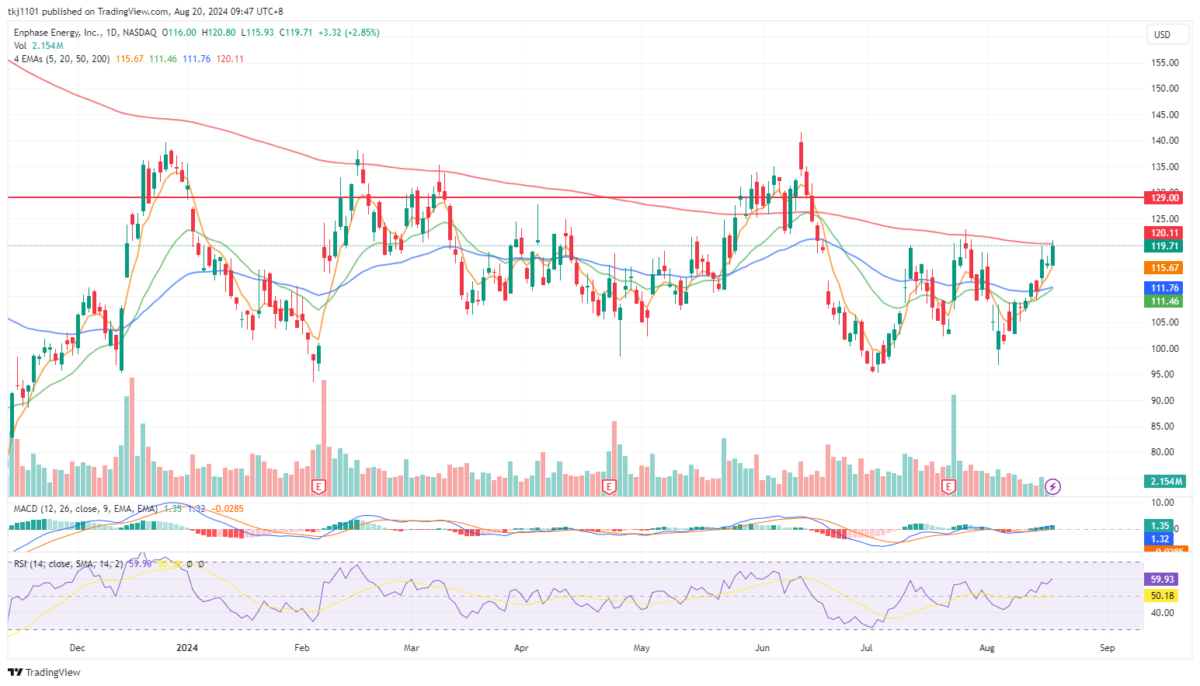Open the USD currency selector
1200x686 pixels.
pos(1168,34)
